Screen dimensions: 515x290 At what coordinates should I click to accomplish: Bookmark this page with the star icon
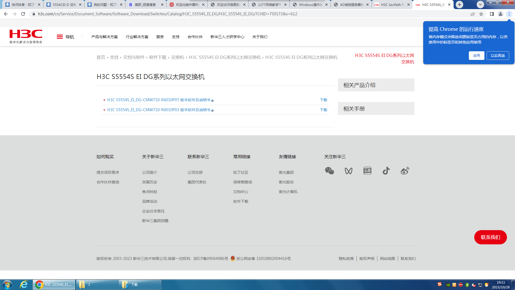tap(481, 14)
